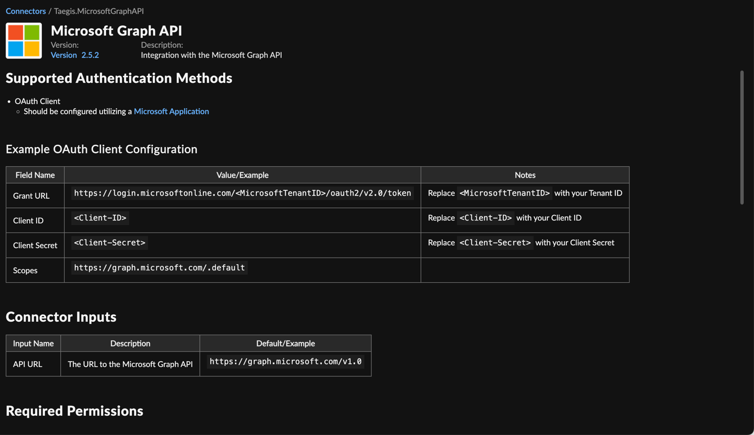This screenshot has width=754, height=435.
Task: Open the Connectors breadcrumb link
Action: 26,11
